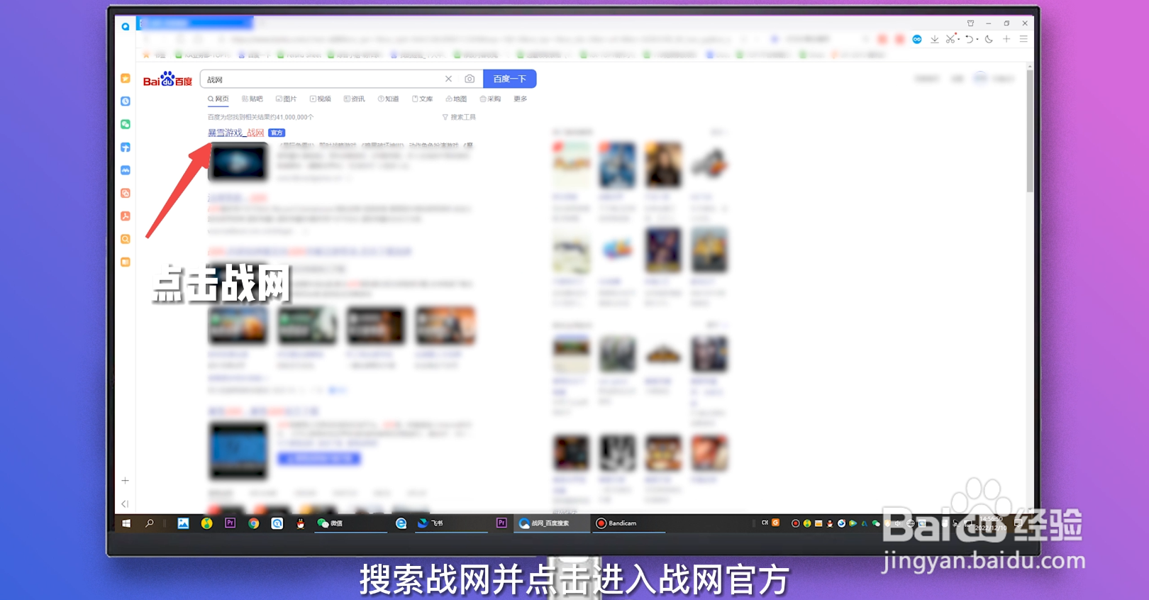Open the browser skin (shirt) icon
Viewport: 1149px width, 600px height.
point(970,23)
